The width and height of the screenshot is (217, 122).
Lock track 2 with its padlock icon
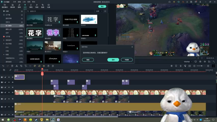coord(5,107)
